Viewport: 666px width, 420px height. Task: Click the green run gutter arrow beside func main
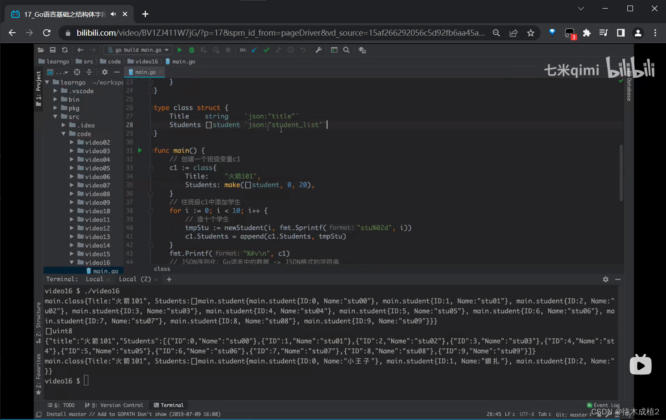pyautogui.click(x=140, y=150)
